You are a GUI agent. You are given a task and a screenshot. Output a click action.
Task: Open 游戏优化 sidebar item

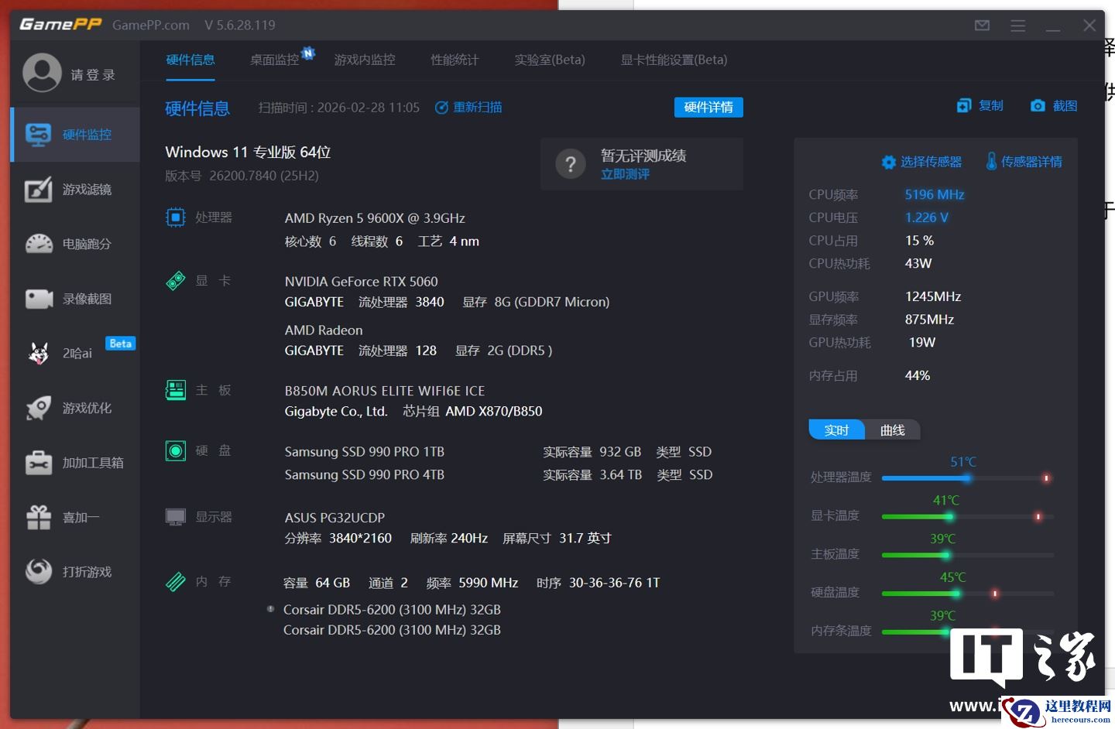pos(75,408)
